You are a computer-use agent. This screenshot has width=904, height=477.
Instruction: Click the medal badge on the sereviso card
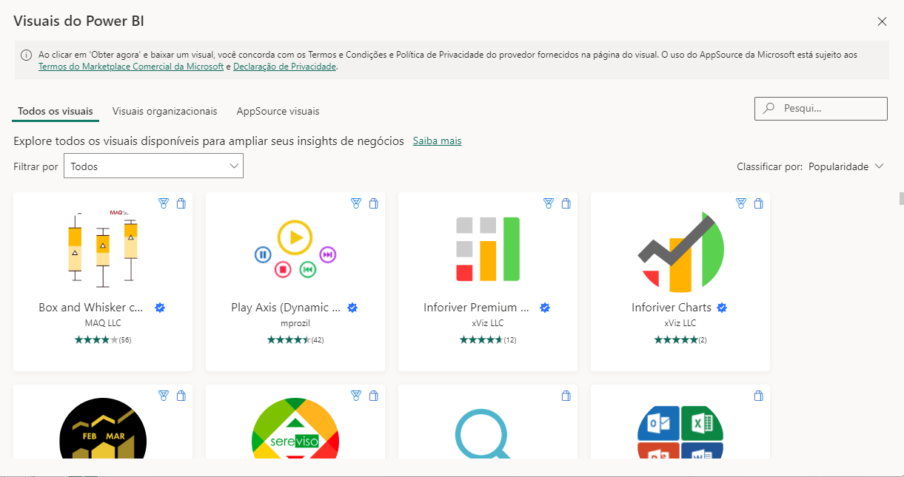click(356, 396)
